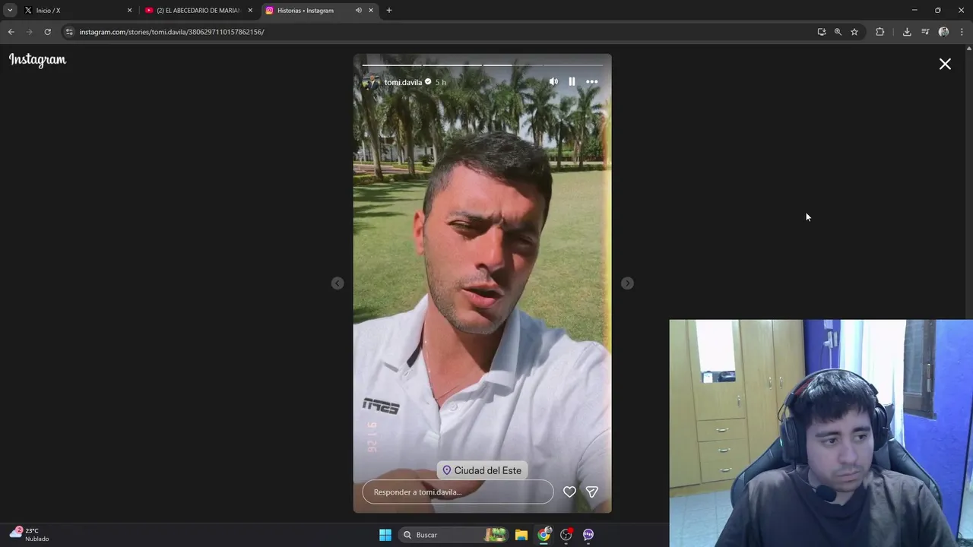Image resolution: width=973 pixels, height=547 pixels.
Task: Open the Chrome extensions puzzle icon
Action: tap(880, 32)
